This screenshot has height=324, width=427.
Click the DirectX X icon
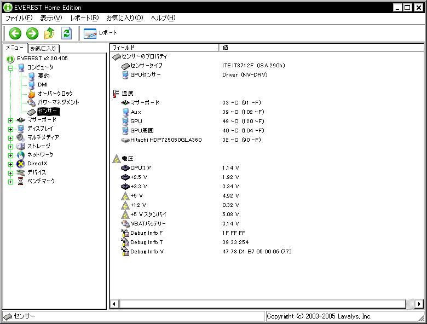coord(21,164)
